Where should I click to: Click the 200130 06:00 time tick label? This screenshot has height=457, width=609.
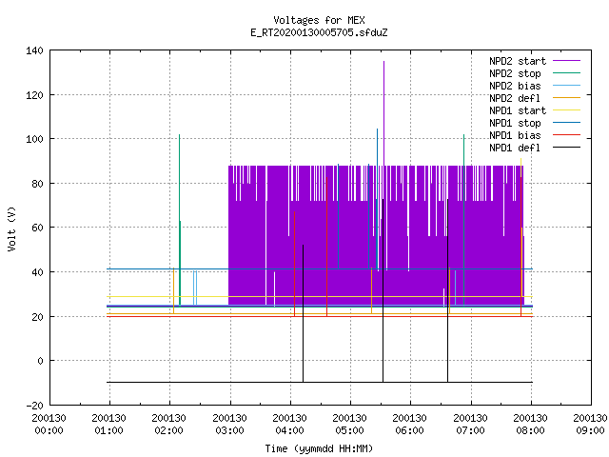(x=410, y=425)
